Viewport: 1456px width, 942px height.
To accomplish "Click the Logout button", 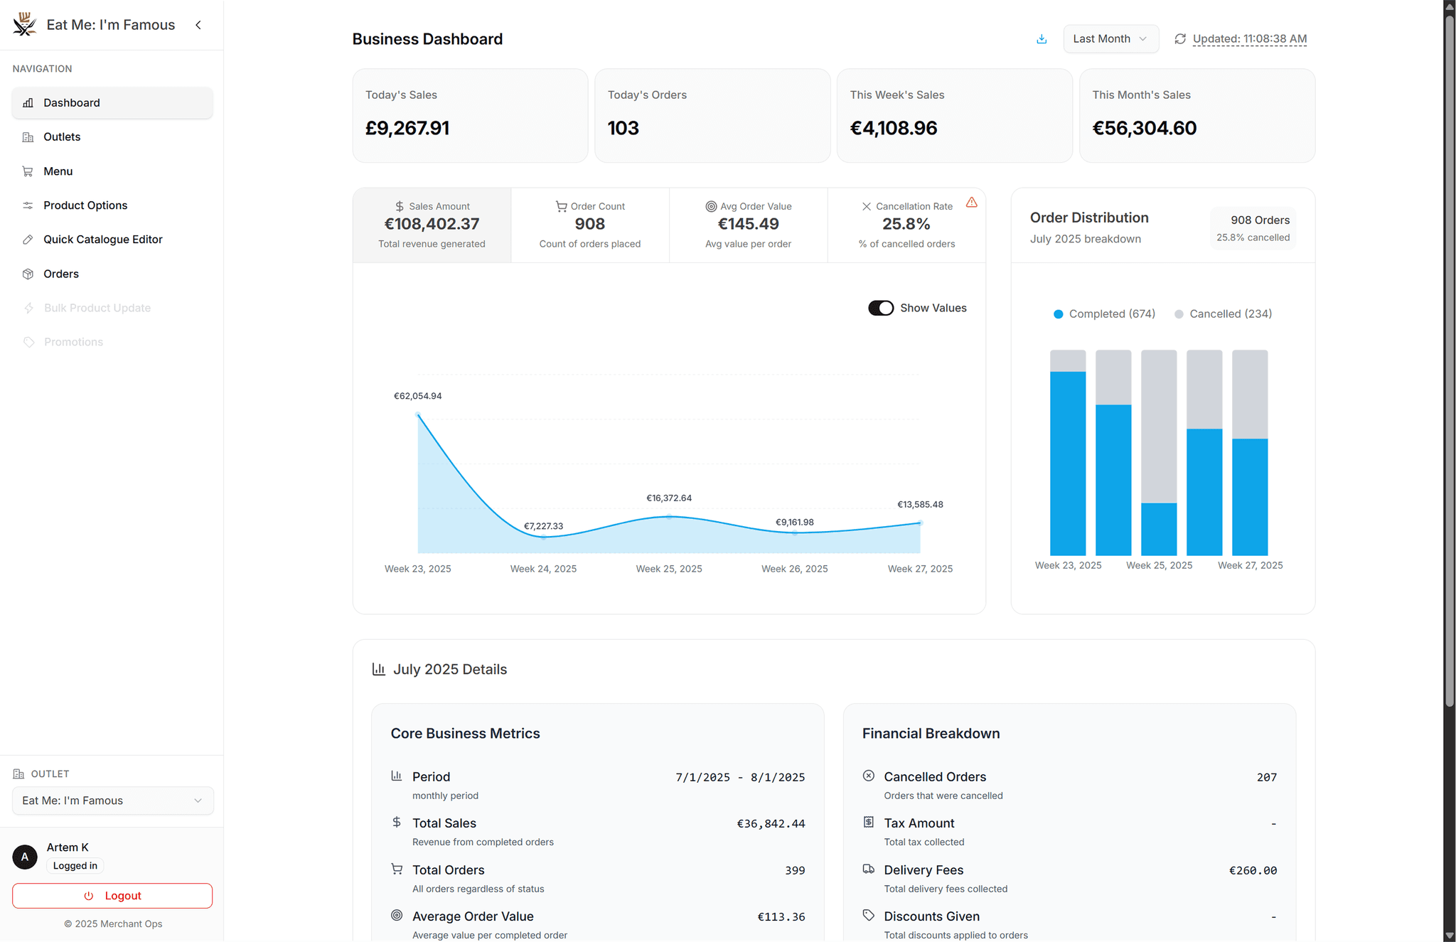I will click(112, 896).
